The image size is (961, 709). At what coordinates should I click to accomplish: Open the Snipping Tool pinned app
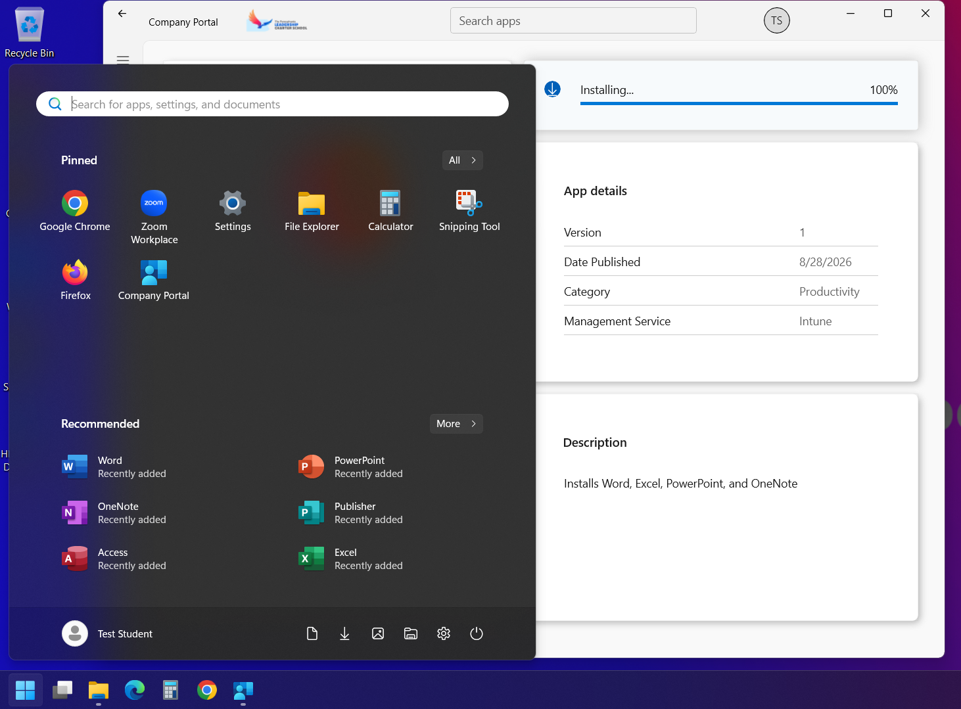click(x=469, y=212)
